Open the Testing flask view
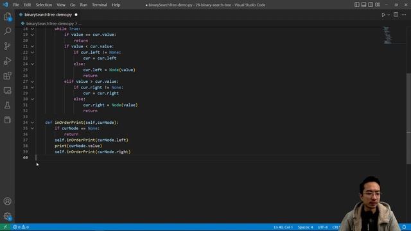The height and width of the screenshot is (231, 411). coord(7,105)
